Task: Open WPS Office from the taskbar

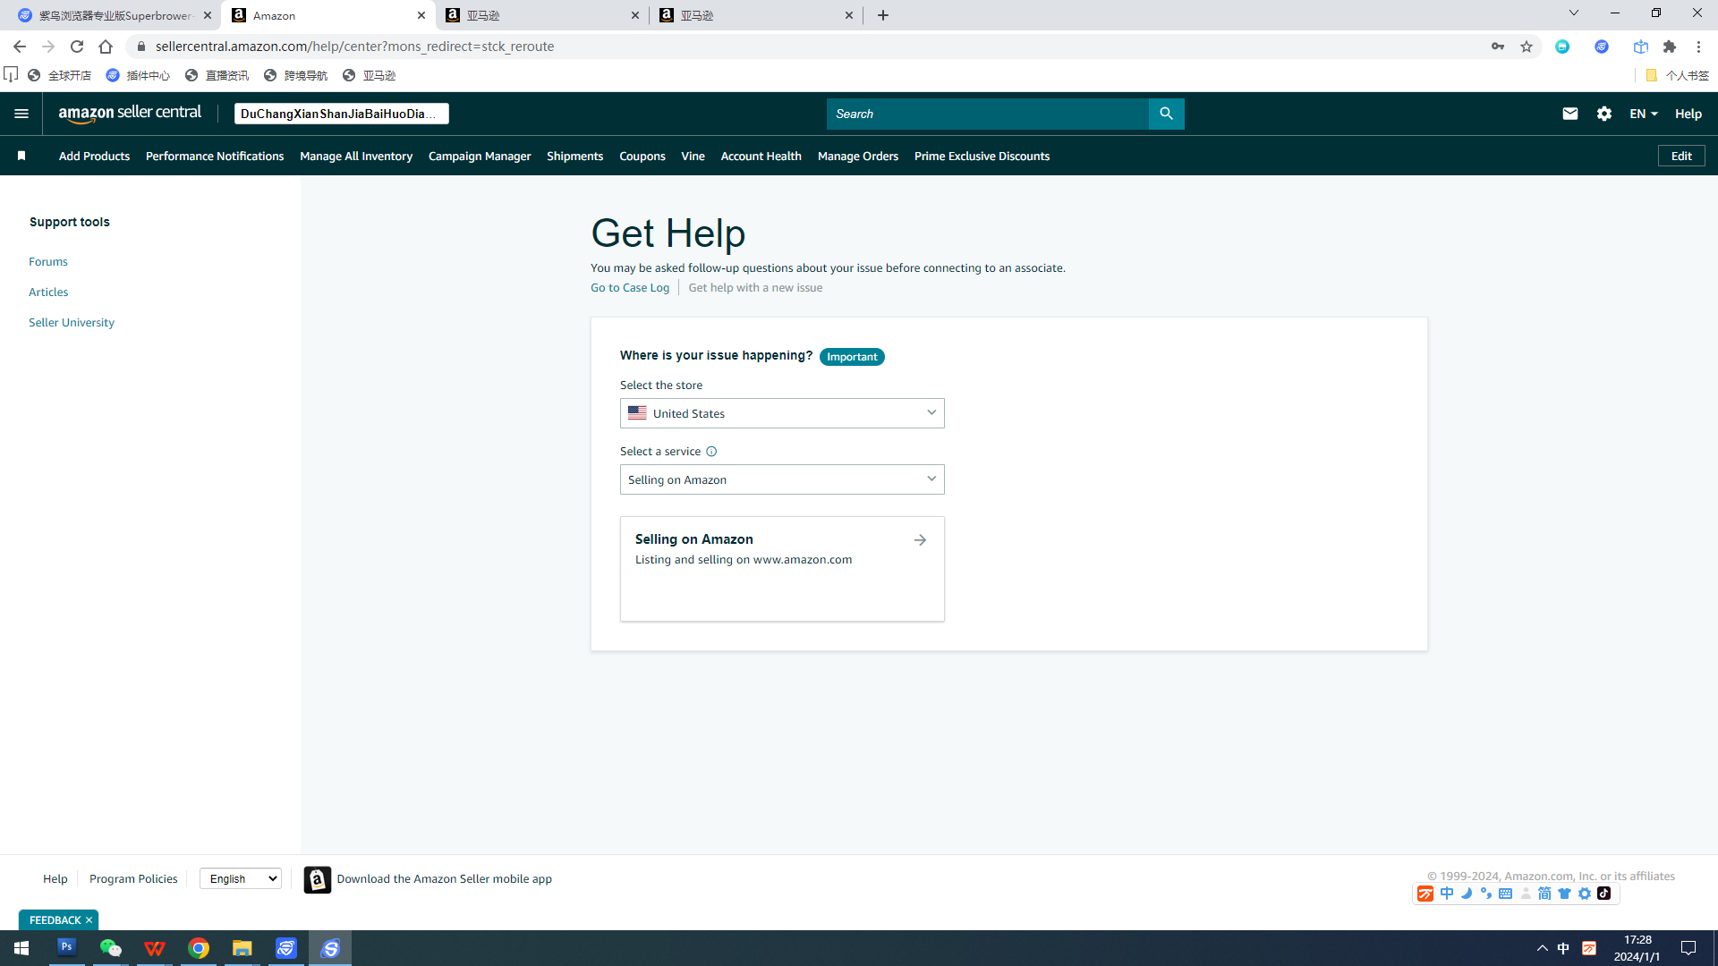Action: point(154,947)
